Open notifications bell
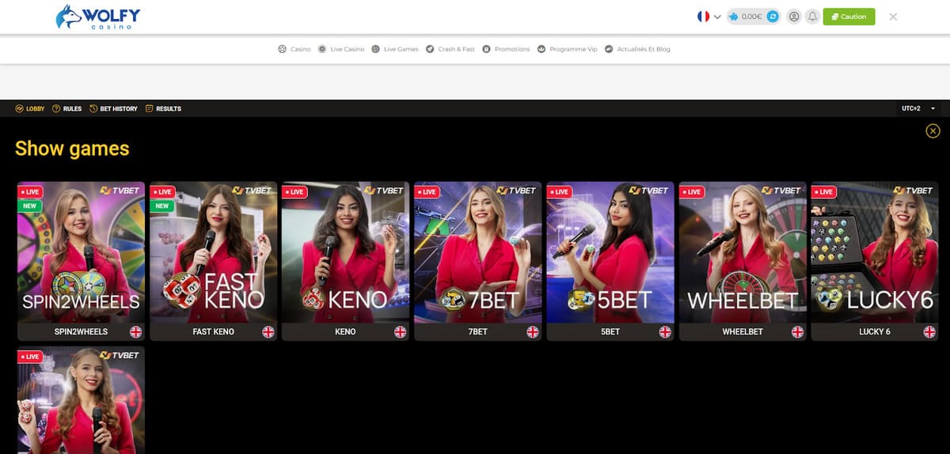 (x=812, y=17)
